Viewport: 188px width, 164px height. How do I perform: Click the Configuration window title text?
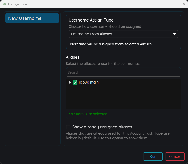pos(17,4)
